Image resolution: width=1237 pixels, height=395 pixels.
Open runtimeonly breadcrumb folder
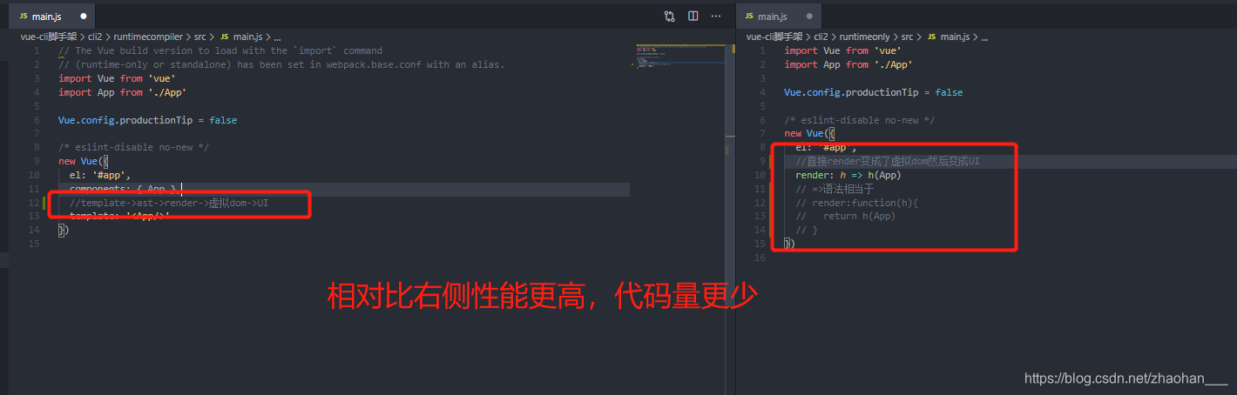coord(865,37)
